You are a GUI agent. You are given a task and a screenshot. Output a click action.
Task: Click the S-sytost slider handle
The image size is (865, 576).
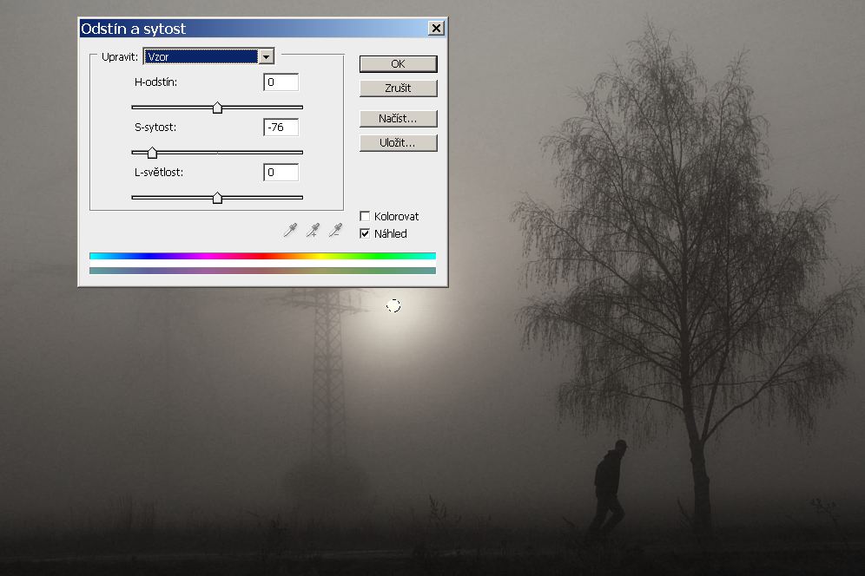click(152, 153)
